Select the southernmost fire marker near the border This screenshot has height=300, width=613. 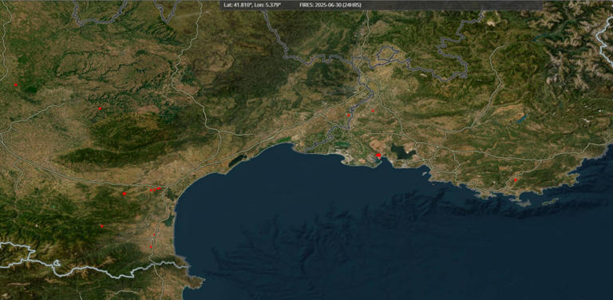[151, 247]
